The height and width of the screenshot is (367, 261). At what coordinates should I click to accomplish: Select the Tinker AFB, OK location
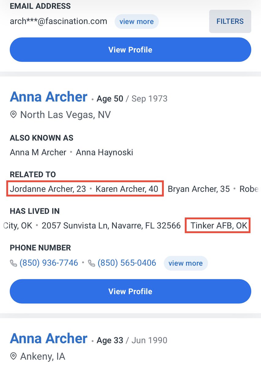click(x=219, y=226)
